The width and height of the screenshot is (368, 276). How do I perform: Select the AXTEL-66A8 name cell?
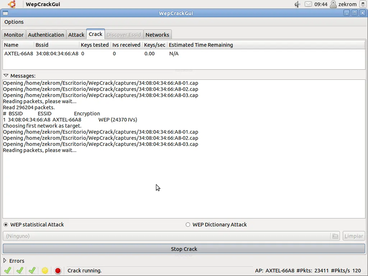(19, 54)
